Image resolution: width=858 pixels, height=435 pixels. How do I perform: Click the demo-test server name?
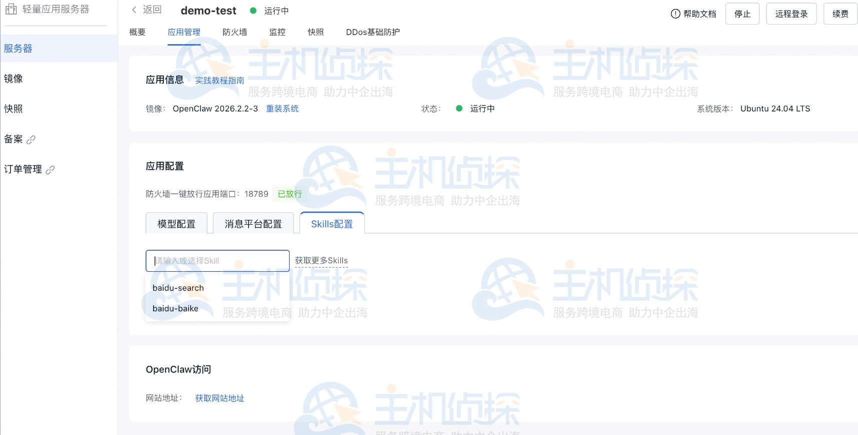pyautogui.click(x=209, y=11)
